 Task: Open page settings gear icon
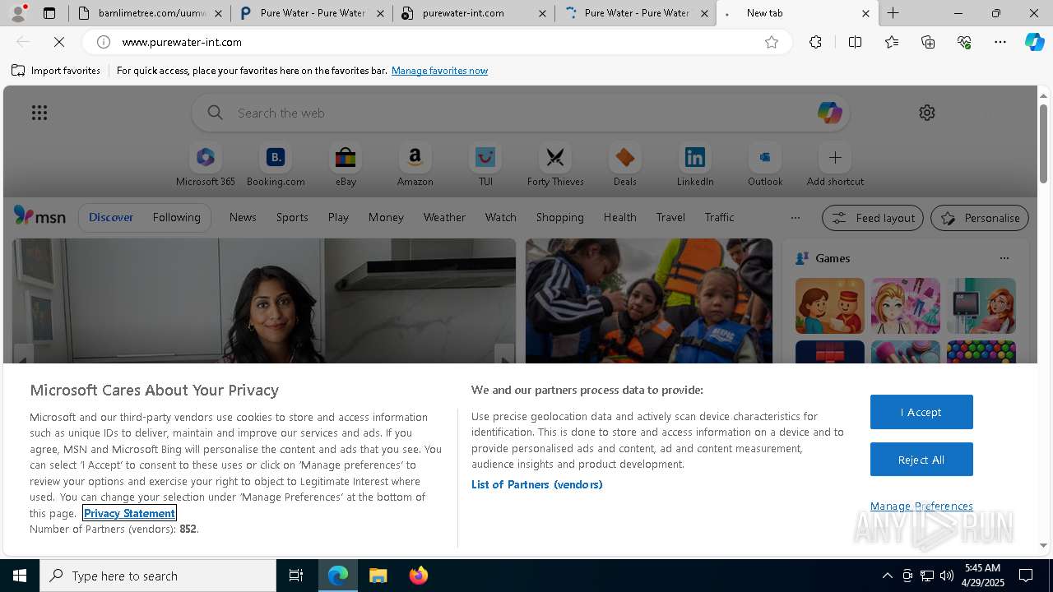pos(927,113)
